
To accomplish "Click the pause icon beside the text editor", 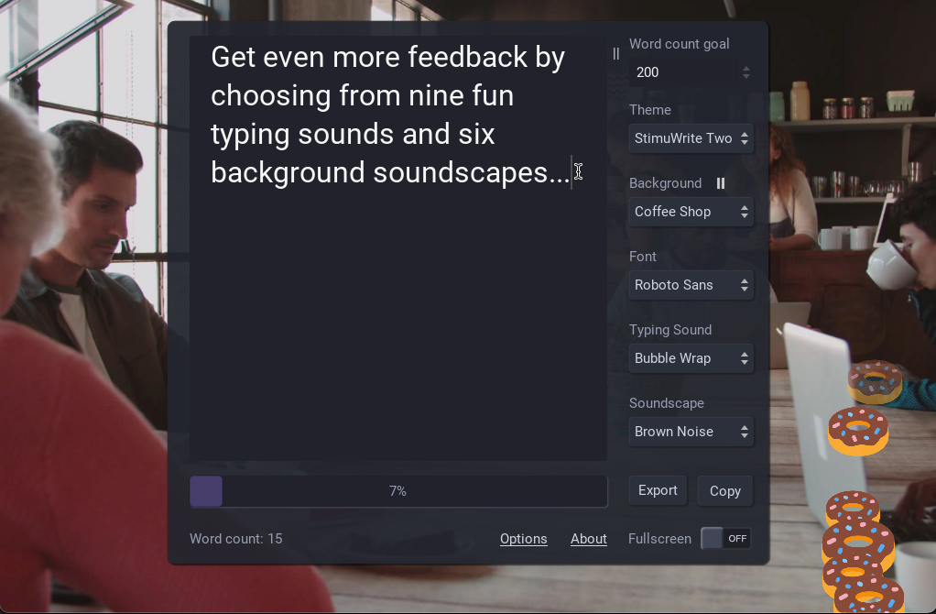I will click(x=616, y=54).
